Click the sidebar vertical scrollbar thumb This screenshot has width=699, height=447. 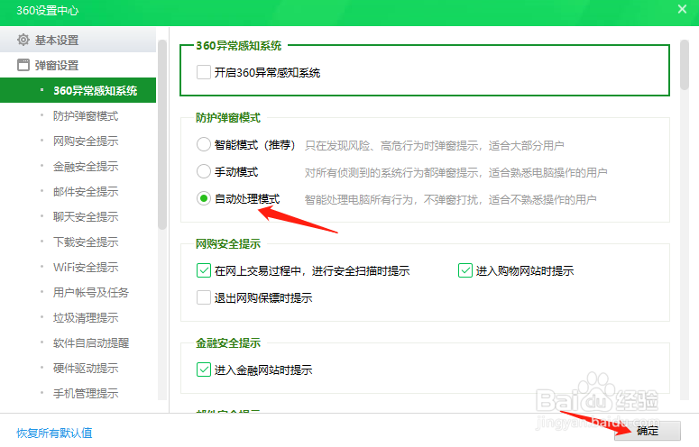(161, 135)
